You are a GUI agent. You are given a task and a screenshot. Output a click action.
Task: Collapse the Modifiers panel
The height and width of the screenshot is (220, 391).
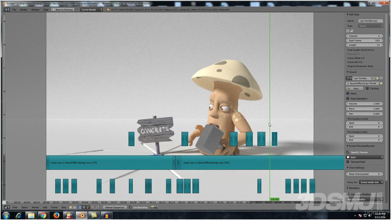coord(347,188)
